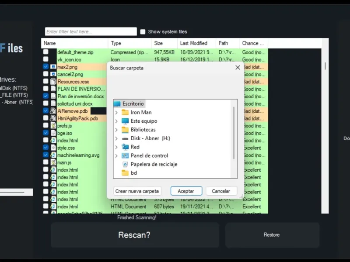
Task: Uncheck the style.css checkbox
Action: coord(46,147)
